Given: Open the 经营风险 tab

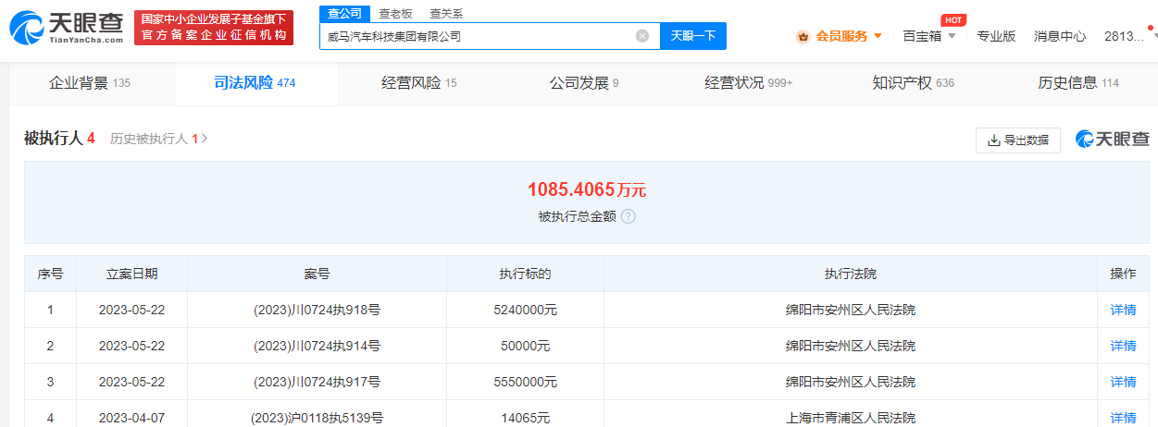Looking at the screenshot, I should (x=419, y=83).
